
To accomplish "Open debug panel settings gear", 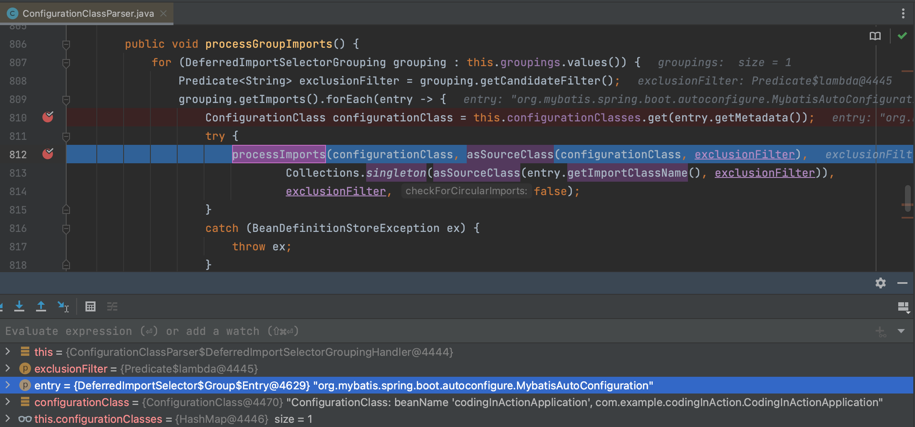I will (x=880, y=283).
